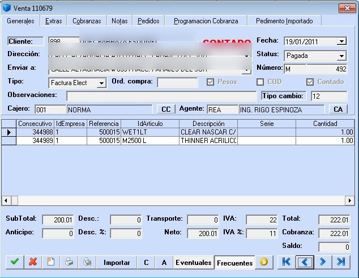
Task: Click the blue cube window icon
Action: point(7,8)
